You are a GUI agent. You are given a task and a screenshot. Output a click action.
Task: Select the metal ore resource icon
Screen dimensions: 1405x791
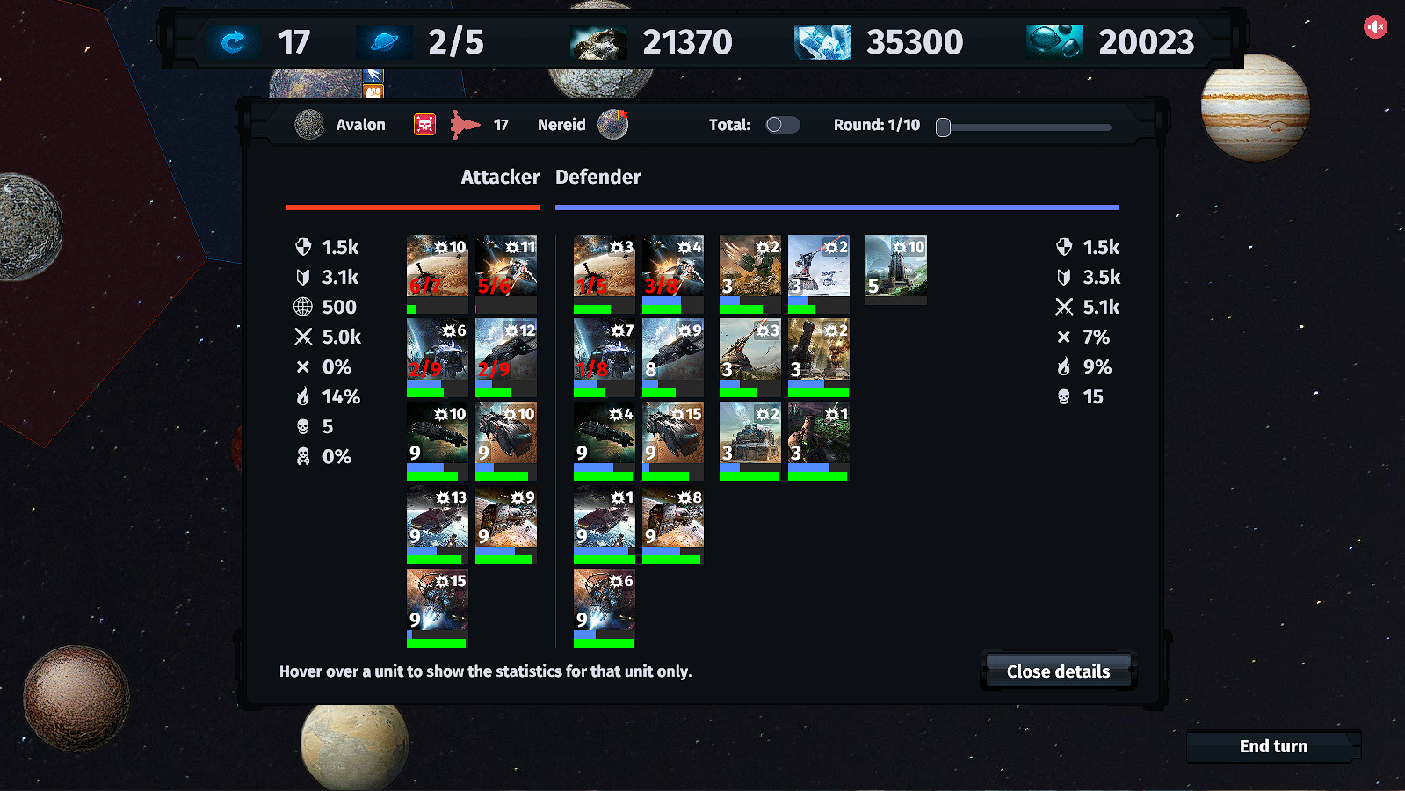598,41
